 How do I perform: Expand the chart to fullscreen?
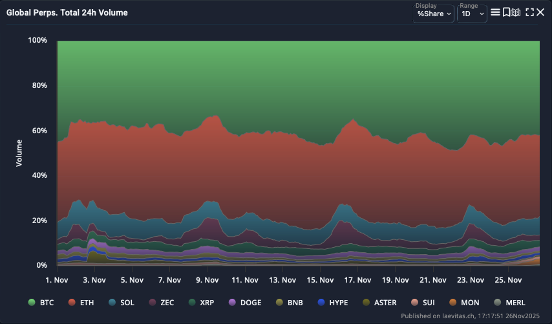pos(529,12)
